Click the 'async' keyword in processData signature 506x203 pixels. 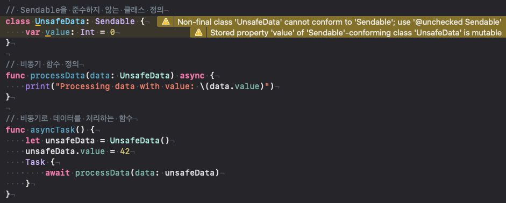pyautogui.click(x=192, y=76)
